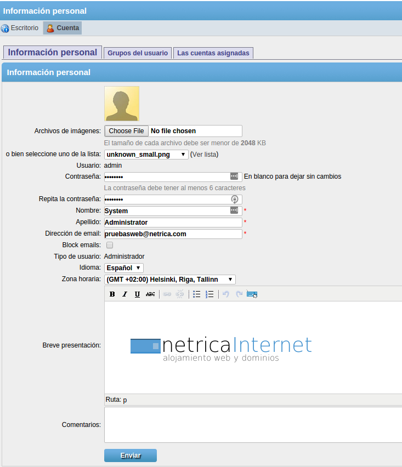Open the Cuenta menu item
Screen dimensions: 402x467
pyautogui.click(x=63, y=28)
